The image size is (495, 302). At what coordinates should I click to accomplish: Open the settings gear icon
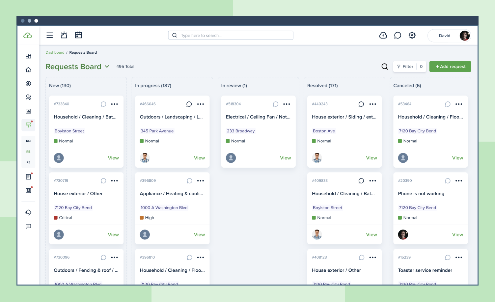click(x=412, y=35)
